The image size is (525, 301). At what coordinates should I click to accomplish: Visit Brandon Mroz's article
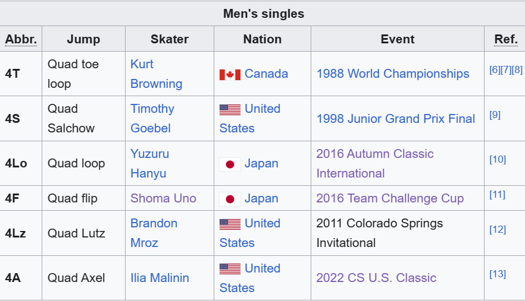click(x=154, y=233)
